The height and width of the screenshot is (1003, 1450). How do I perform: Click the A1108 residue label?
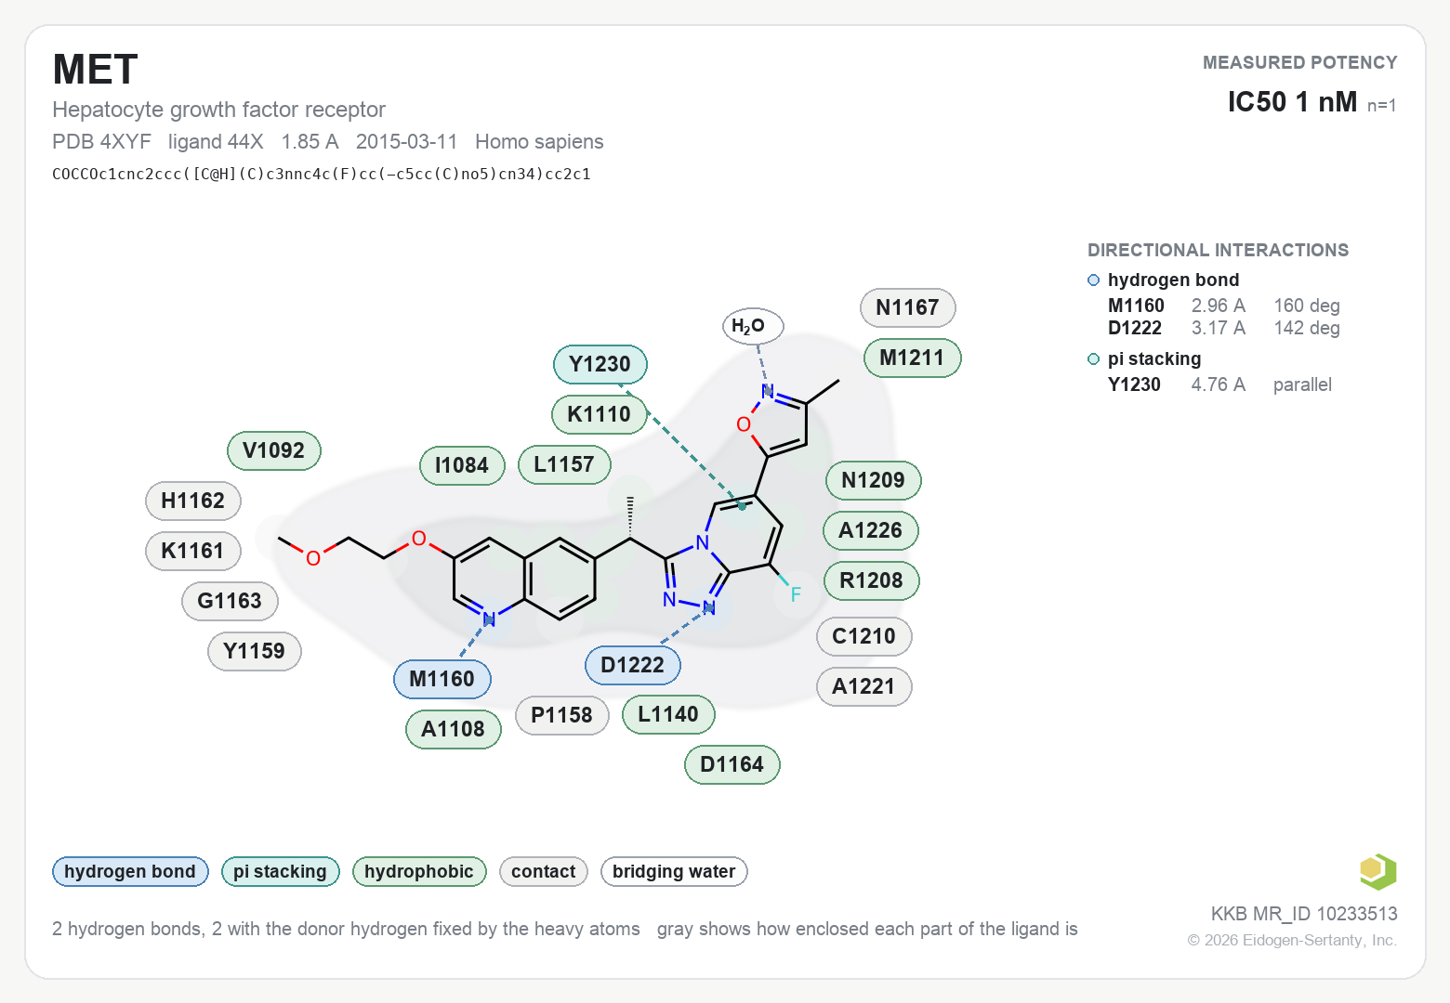454,729
